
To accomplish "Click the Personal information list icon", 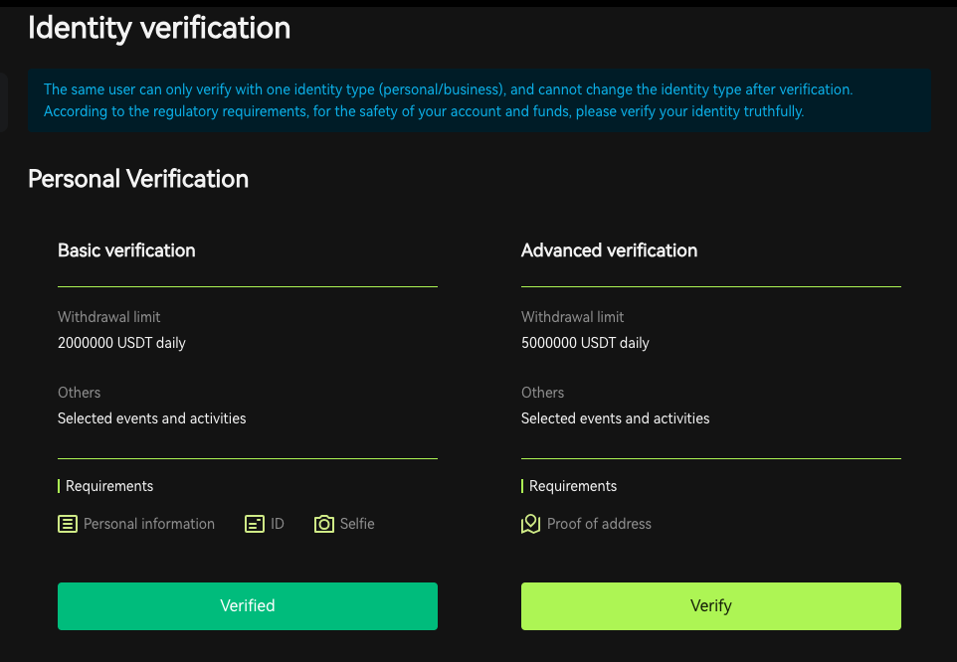I will 68,524.
